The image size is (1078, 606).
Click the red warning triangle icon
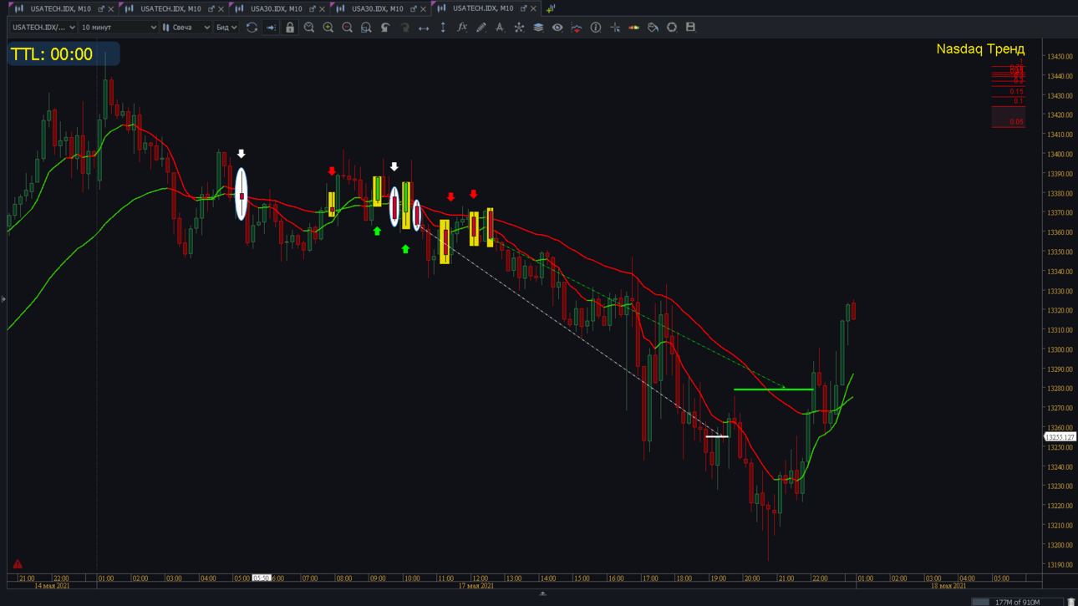[x=18, y=564]
